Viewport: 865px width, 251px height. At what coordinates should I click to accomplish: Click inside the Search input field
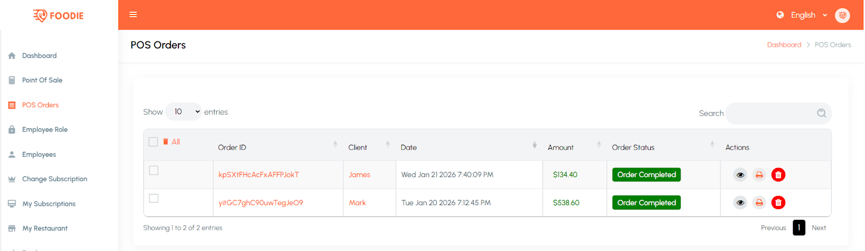click(770, 113)
